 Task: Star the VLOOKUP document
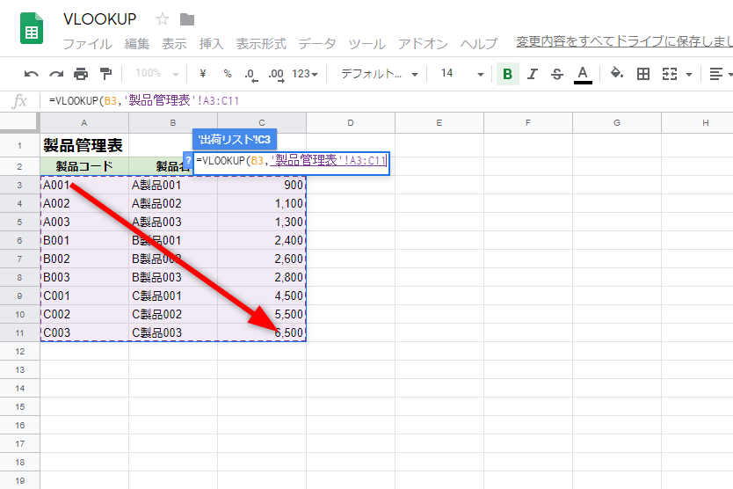[x=163, y=19]
